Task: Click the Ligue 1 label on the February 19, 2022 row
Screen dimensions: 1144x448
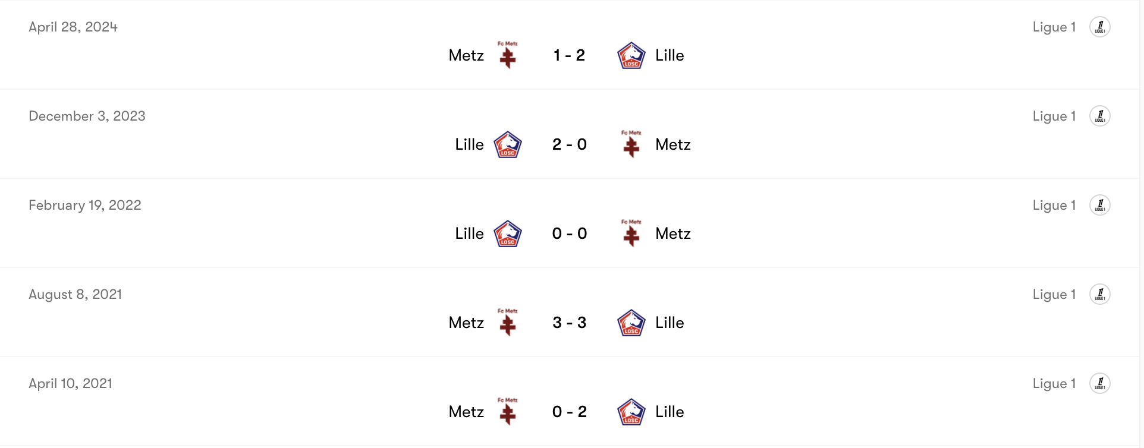Action: tap(1054, 204)
